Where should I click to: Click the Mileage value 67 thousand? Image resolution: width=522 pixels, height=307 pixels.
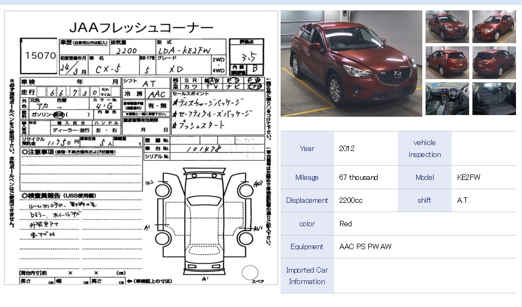[358, 177]
